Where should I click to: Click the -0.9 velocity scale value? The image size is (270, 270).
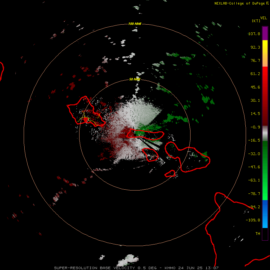(255, 127)
